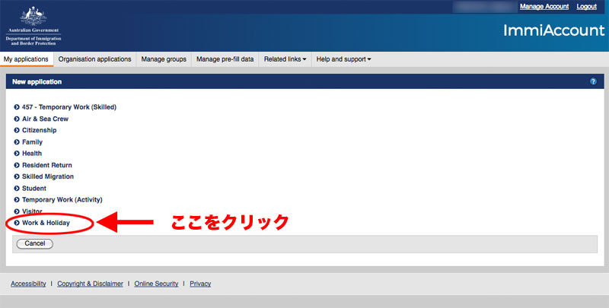Open the Copyright & Disclaimer footer link
The width and height of the screenshot is (609, 308).
pyautogui.click(x=90, y=284)
